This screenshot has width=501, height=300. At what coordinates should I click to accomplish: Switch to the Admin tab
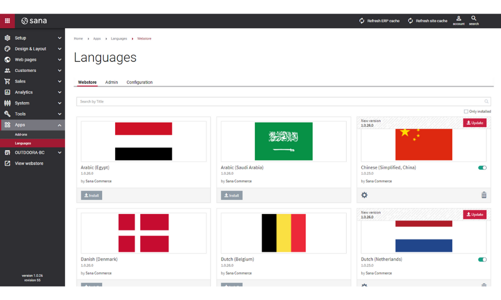point(112,82)
